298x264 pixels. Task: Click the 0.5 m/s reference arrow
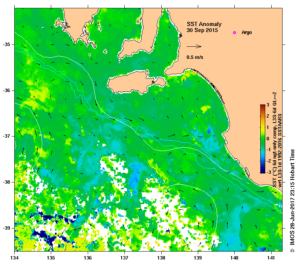coord(194,46)
